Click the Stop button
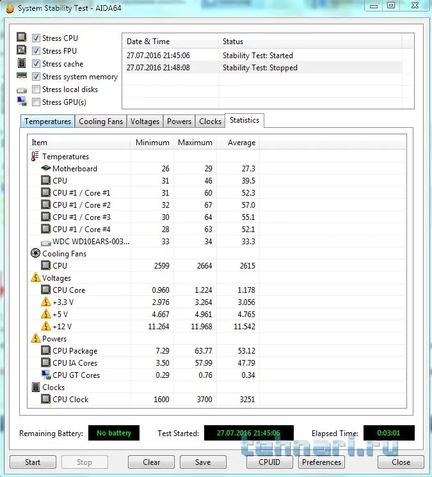432x477 pixels. [84, 462]
